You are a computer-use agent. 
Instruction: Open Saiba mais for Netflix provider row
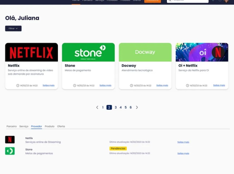point(183,142)
